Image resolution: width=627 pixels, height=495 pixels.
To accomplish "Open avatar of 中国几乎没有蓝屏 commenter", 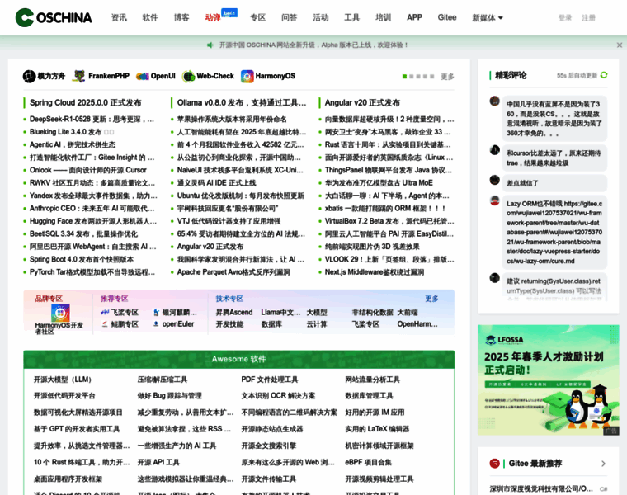I will tap(495, 101).
